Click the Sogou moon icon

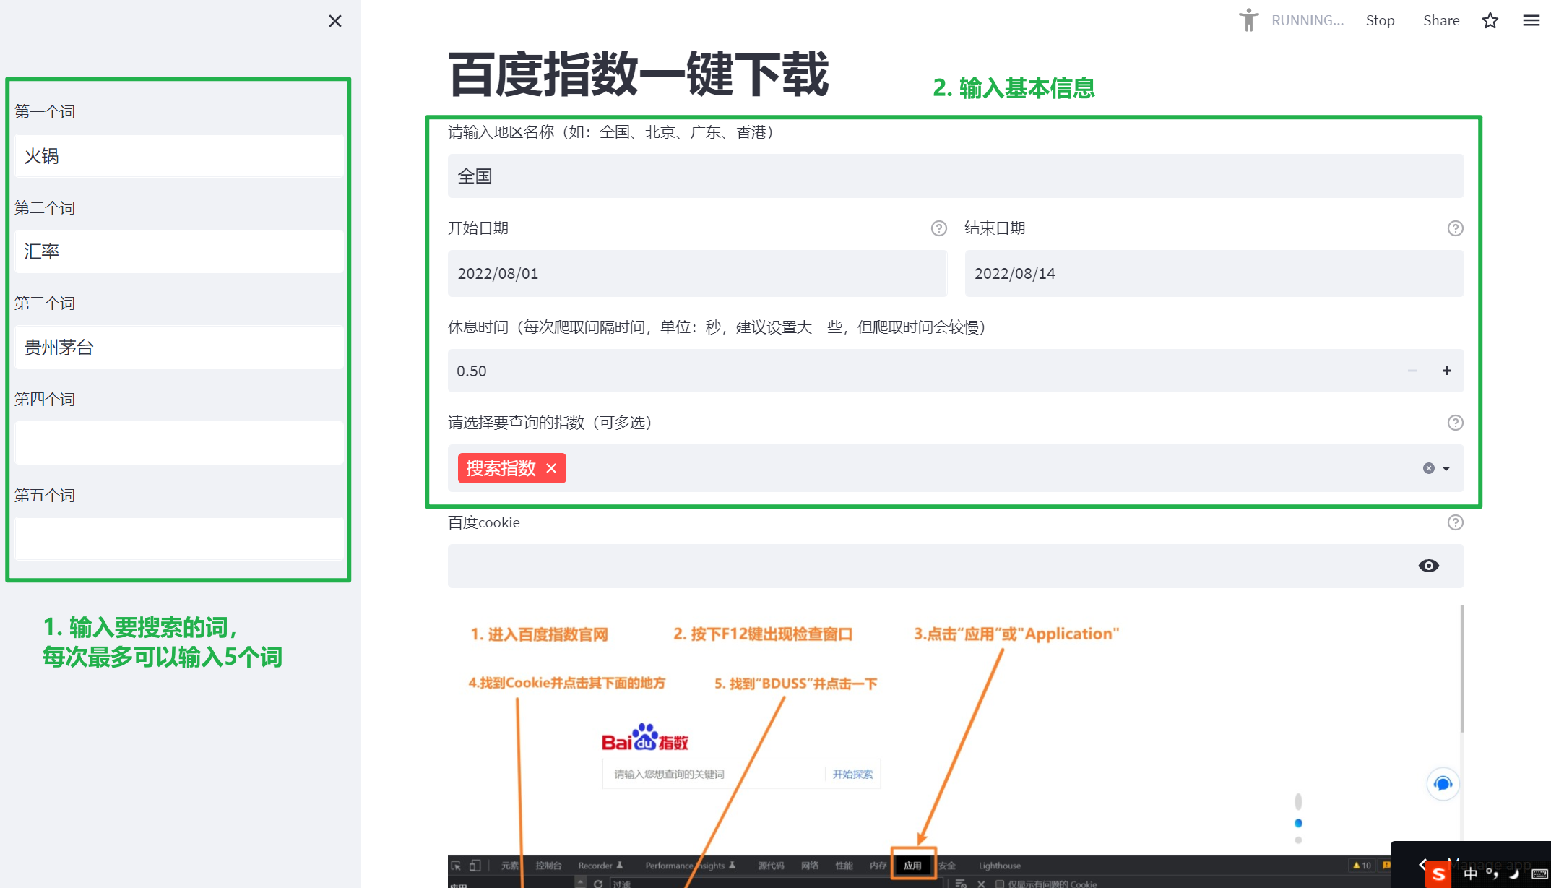(x=1514, y=874)
